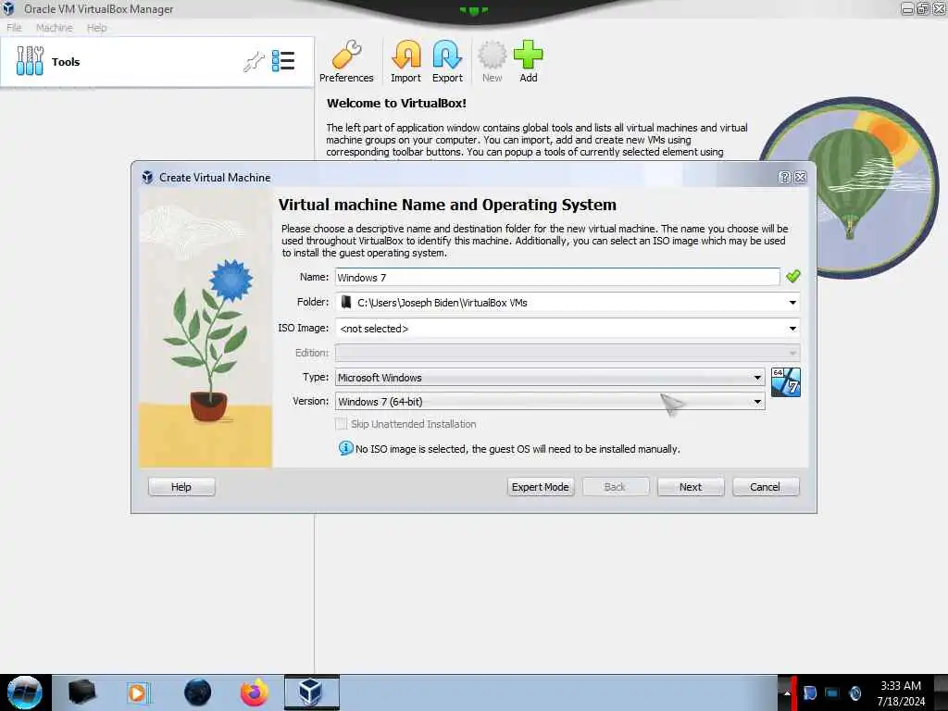Click the disabled Edition dropdown
Image resolution: width=948 pixels, height=711 pixels.
pyautogui.click(x=568, y=353)
